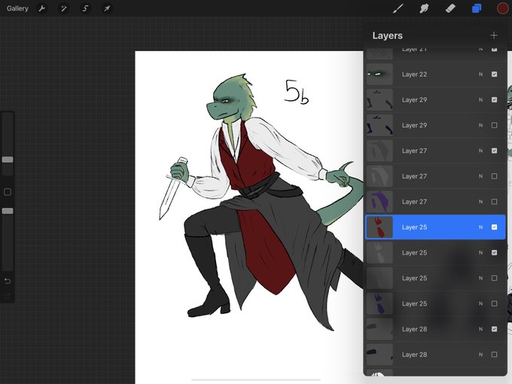The image size is (512, 384).
Task: Activate the Transform arrow tool
Action: 107,8
